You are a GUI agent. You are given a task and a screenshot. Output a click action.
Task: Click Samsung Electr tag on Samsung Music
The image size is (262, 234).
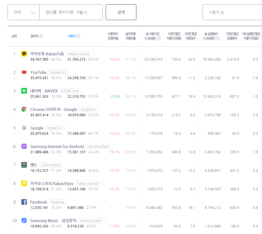93,220
